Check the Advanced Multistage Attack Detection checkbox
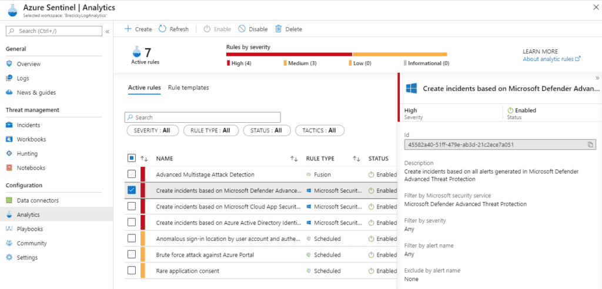This screenshot has height=289, width=602. coord(131,174)
